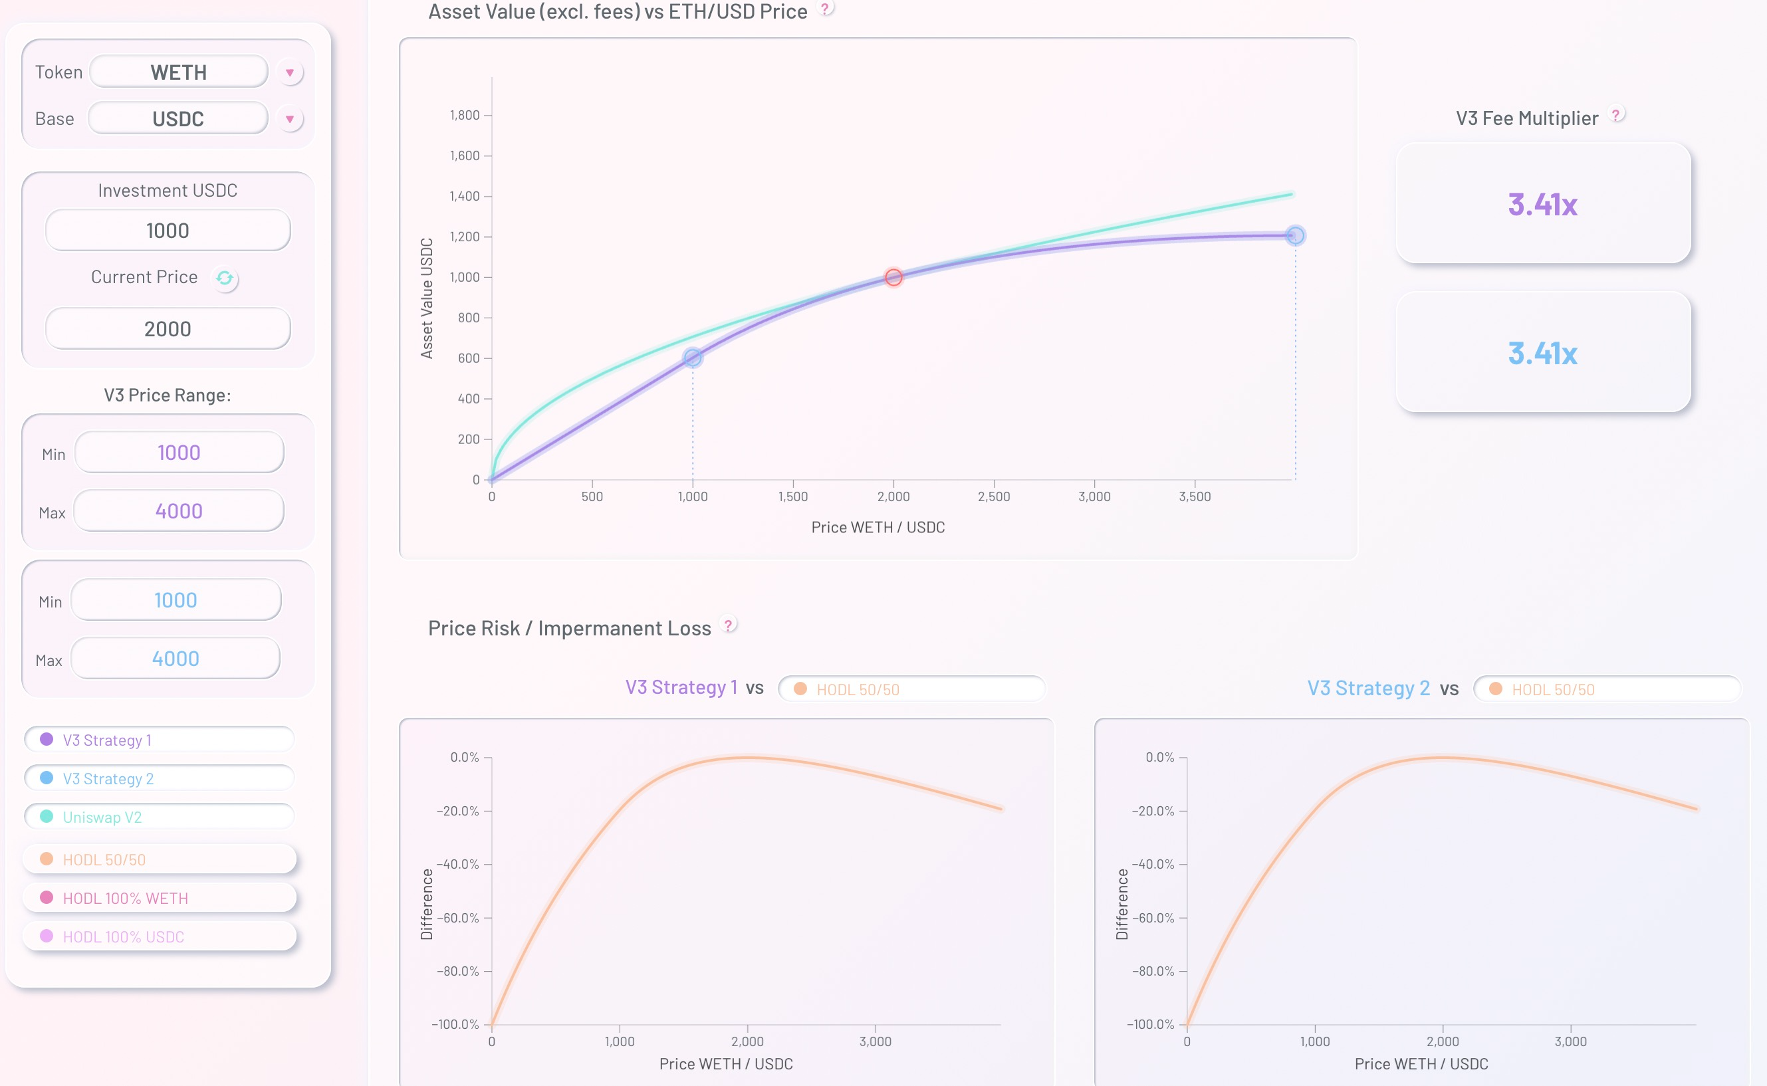Enable the HODL 100% WETH series
Image resolution: width=1767 pixels, height=1086 pixels.
[x=160, y=899]
